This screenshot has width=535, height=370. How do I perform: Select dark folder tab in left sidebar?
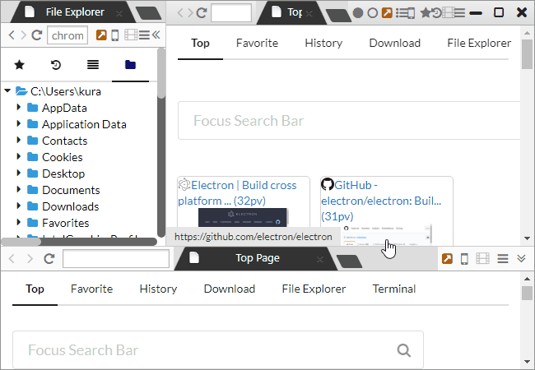coord(130,64)
